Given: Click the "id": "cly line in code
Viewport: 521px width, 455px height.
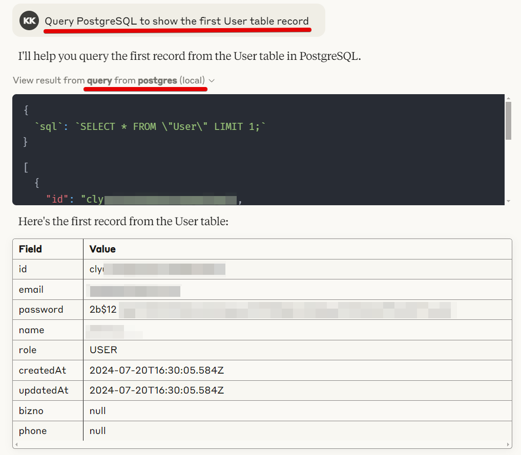Looking at the screenshot, I should tap(144, 199).
